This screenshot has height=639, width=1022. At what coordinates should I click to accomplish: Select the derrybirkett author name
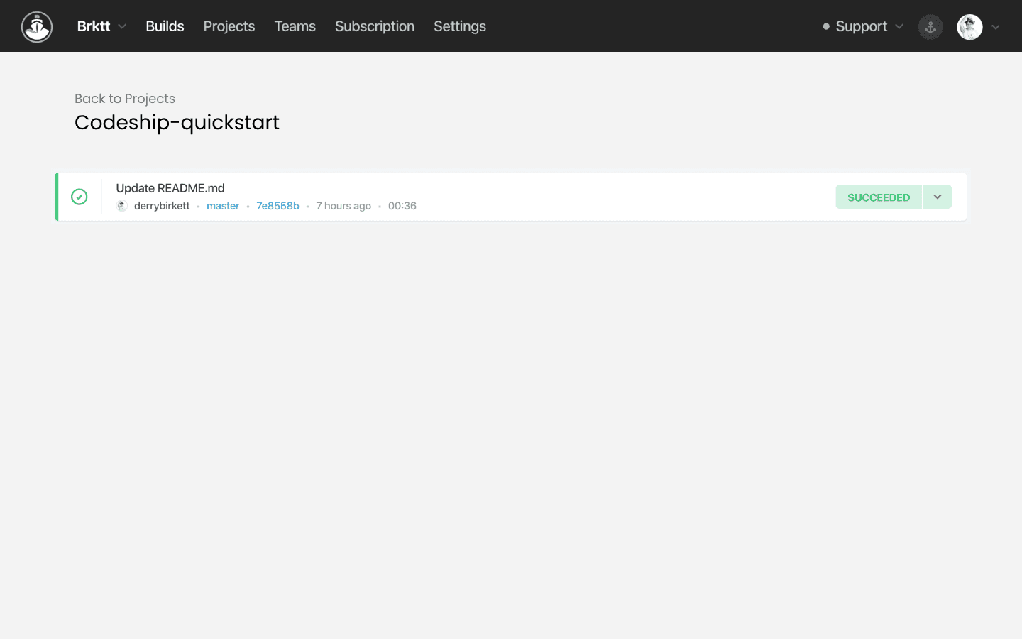[x=162, y=206]
